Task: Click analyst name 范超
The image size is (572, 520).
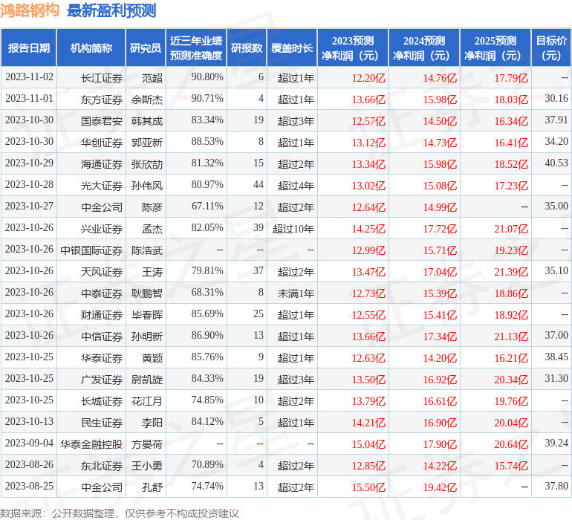Action: tap(152, 78)
